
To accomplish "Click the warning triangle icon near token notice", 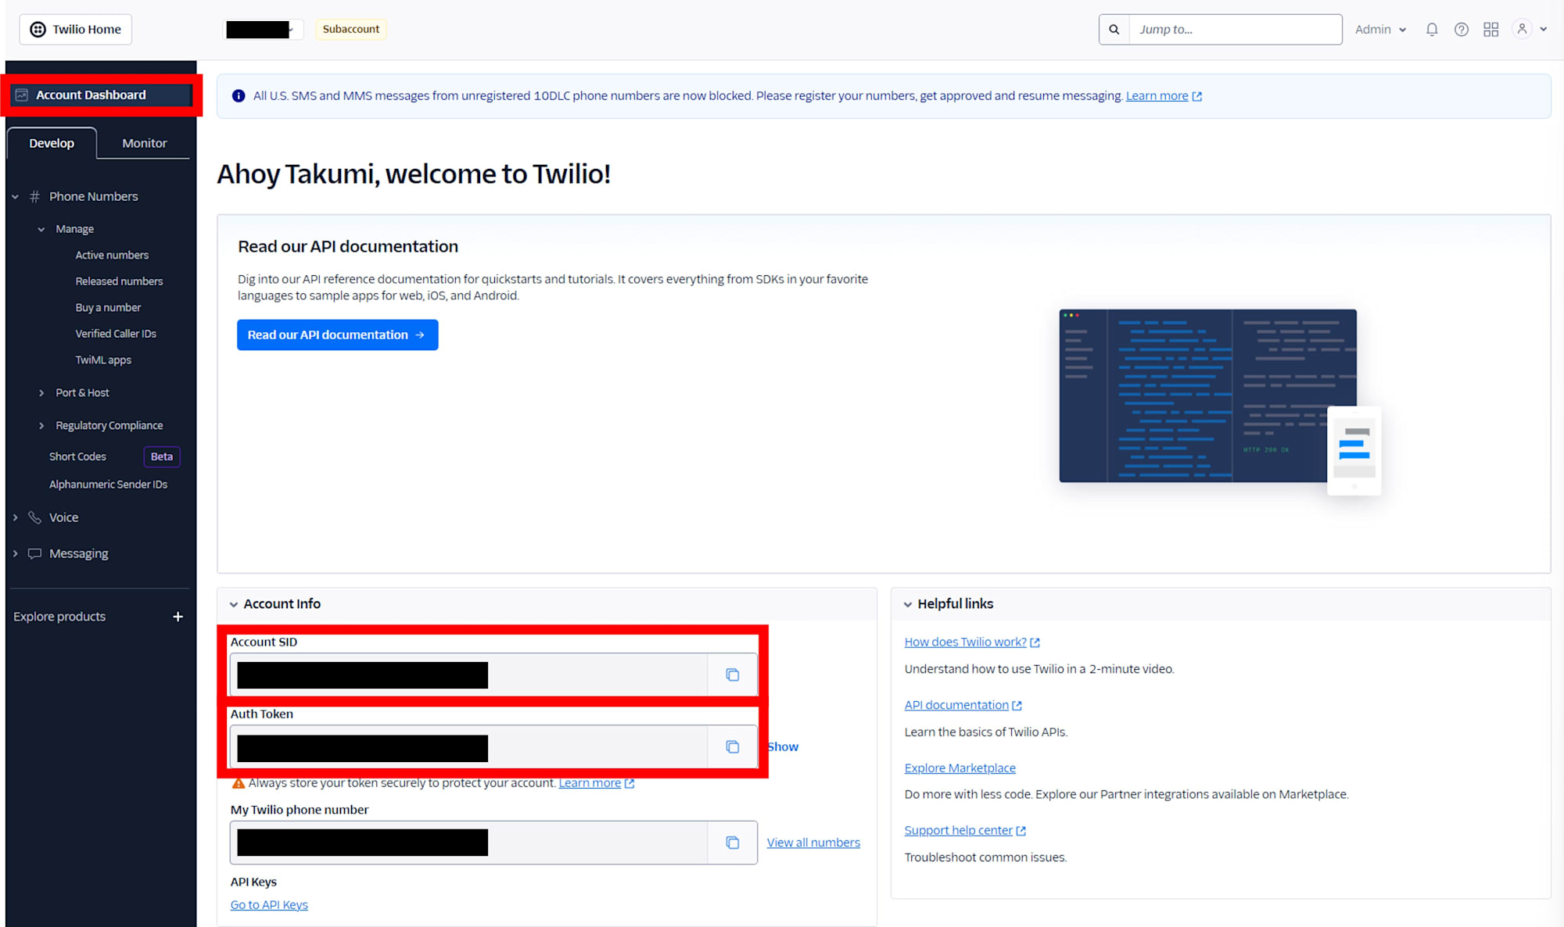I will 239,782.
